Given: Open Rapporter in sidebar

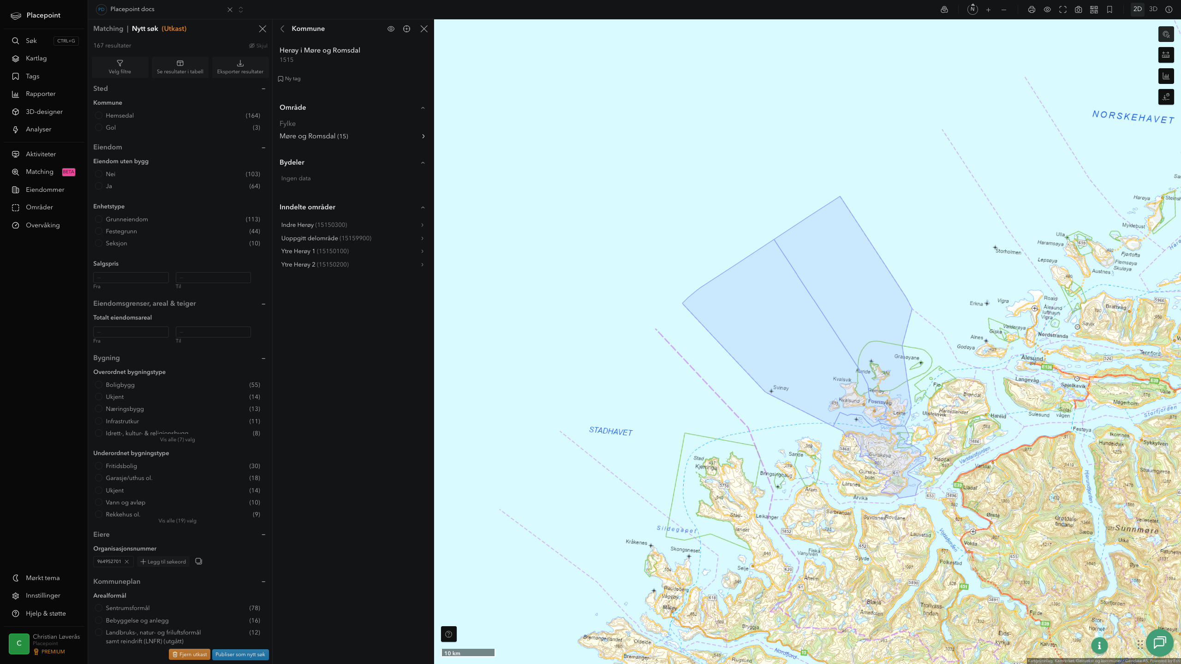Looking at the screenshot, I should coord(41,94).
